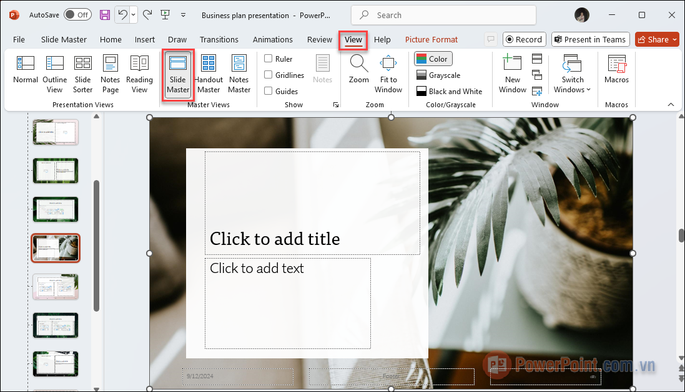Click the Record button
685x392 pixels.
click(x=524, y=39)
